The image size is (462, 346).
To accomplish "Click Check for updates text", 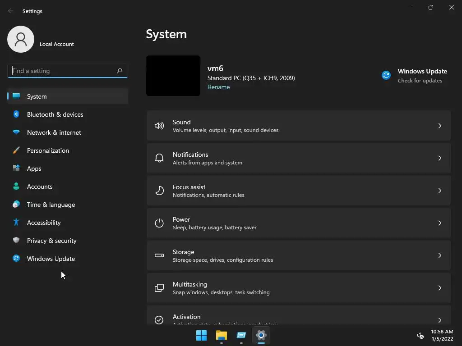I will tap(420, 81).
